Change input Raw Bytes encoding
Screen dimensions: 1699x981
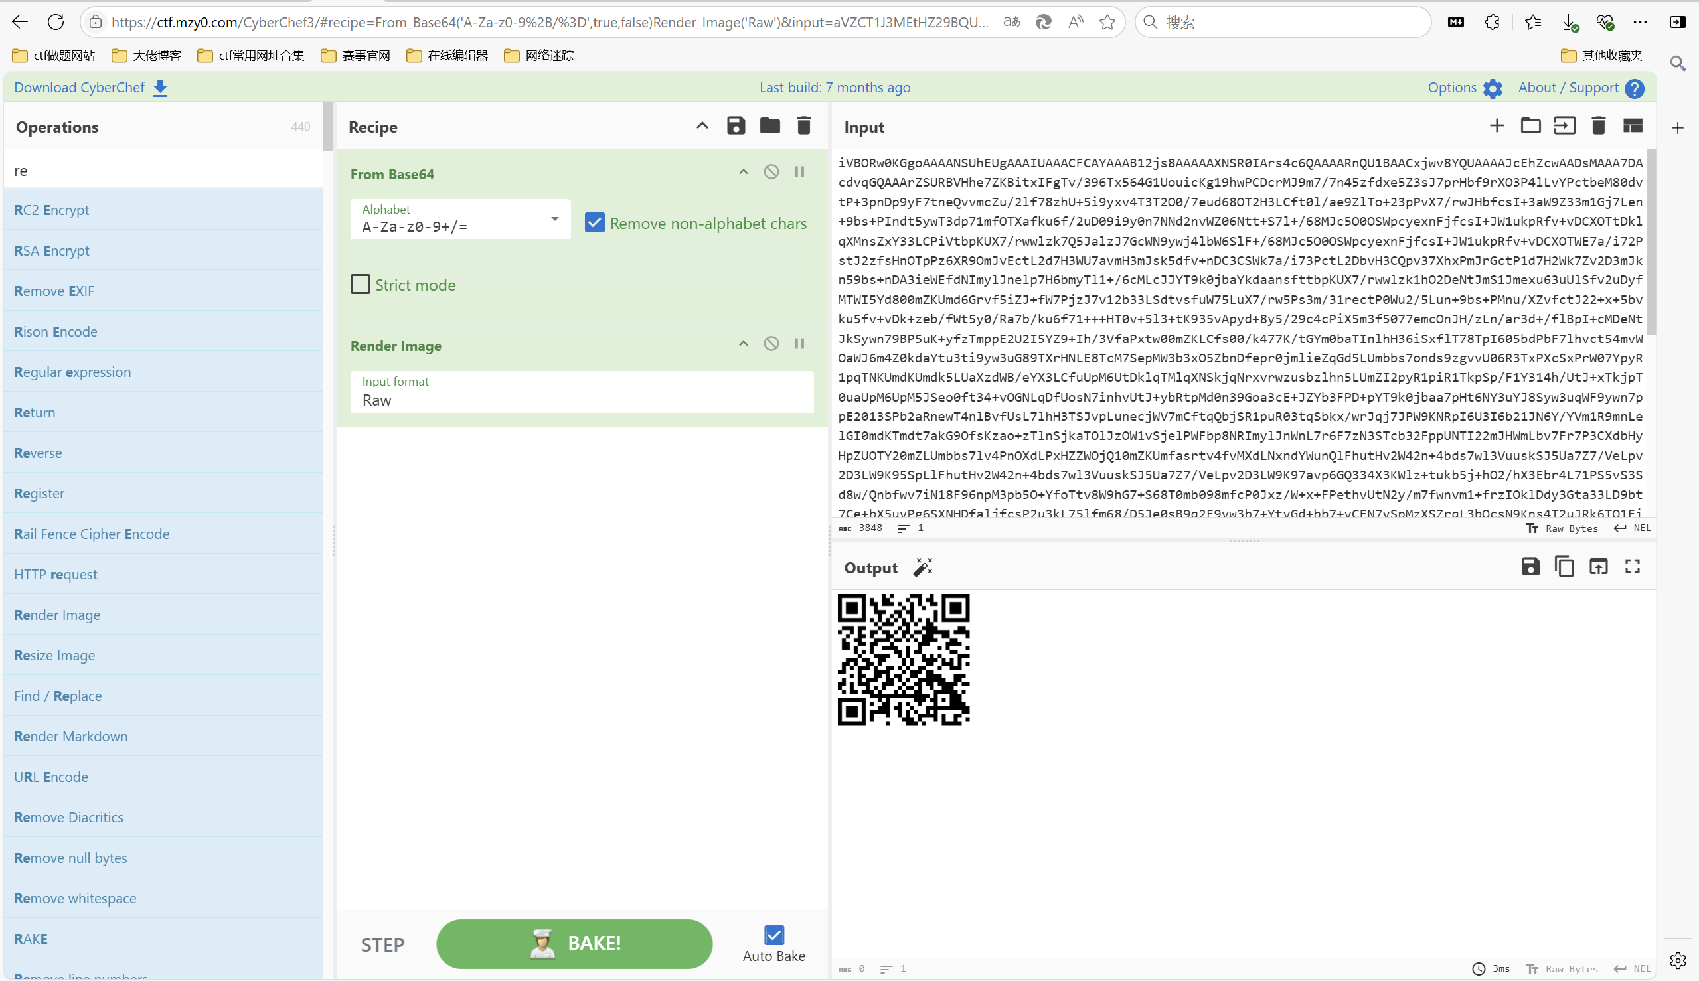click(1562, 528)
